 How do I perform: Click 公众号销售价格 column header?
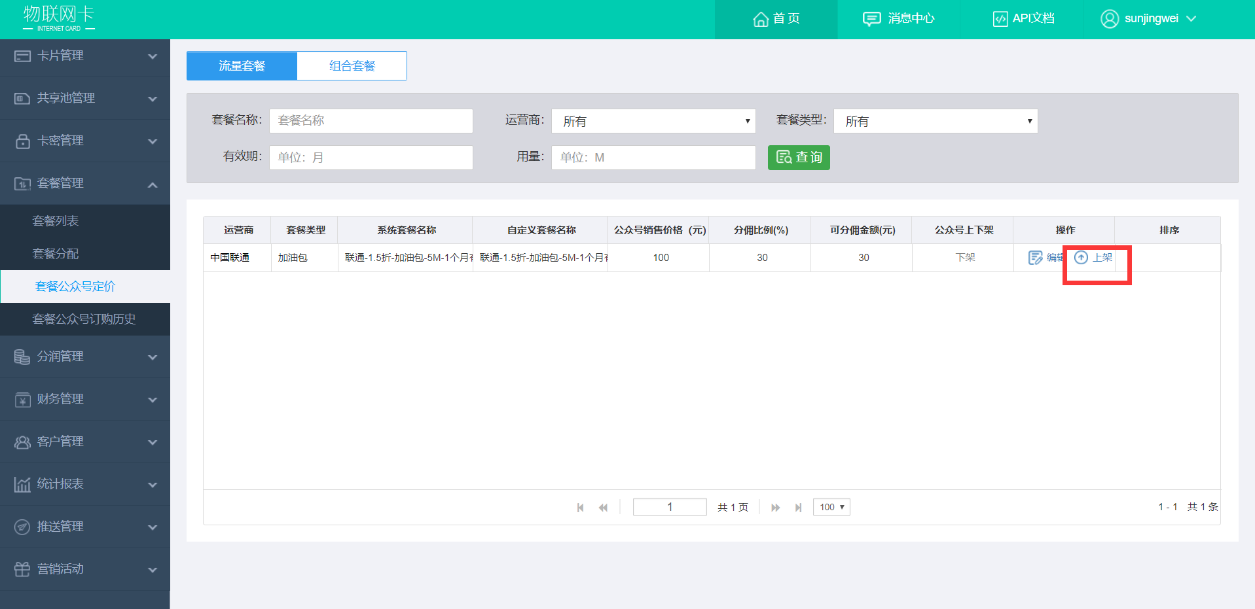[x=660, y=230]
